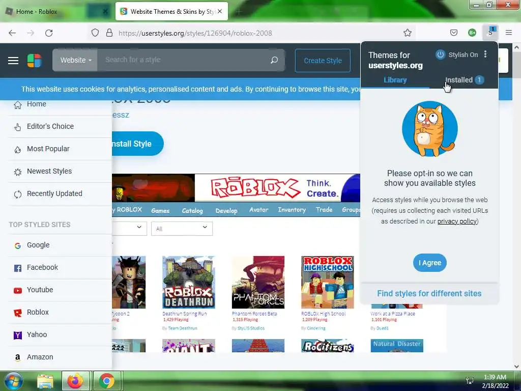The width and height of the screenshot is (521, 391).
Task: Click 'Trade' in the Roblox preview navbar
Action: [x=324, y=209]
